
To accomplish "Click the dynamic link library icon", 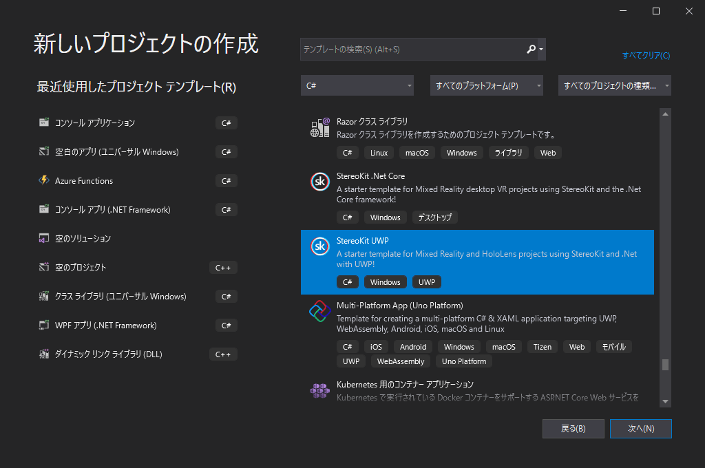I will tap(44, 354).
